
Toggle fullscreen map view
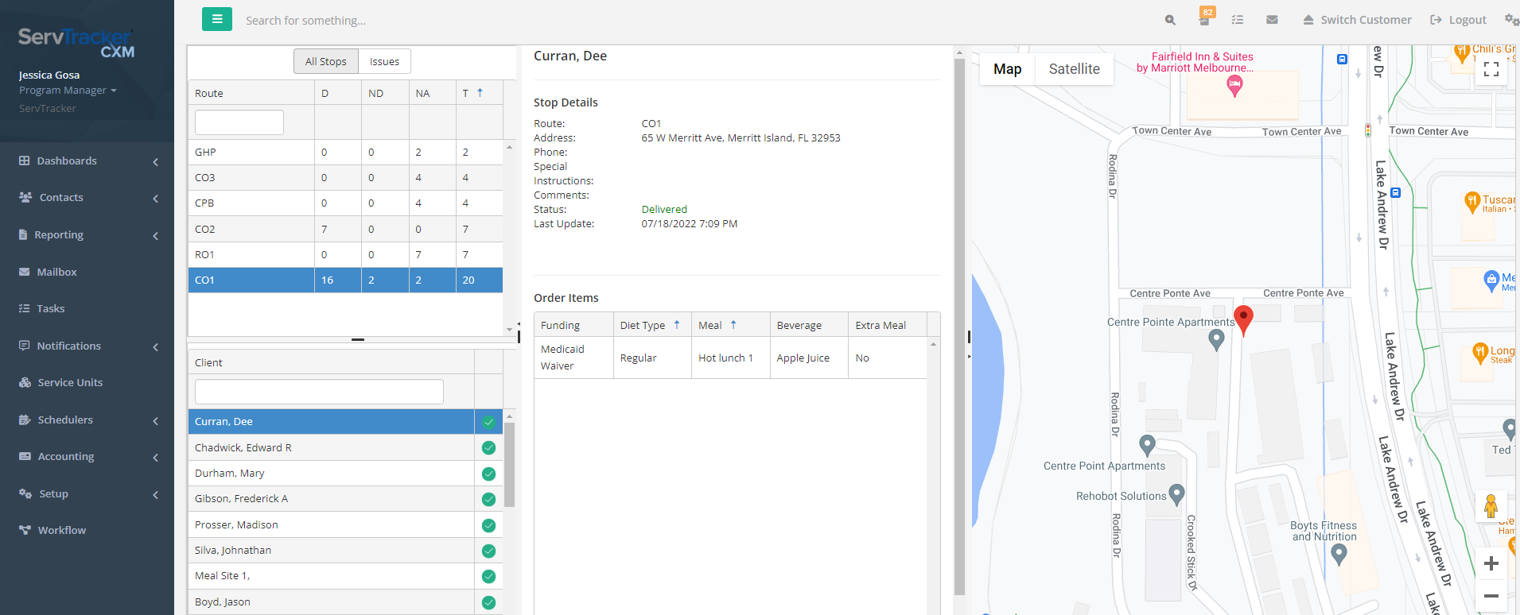pyautogui.click(x=1491, y=69)
